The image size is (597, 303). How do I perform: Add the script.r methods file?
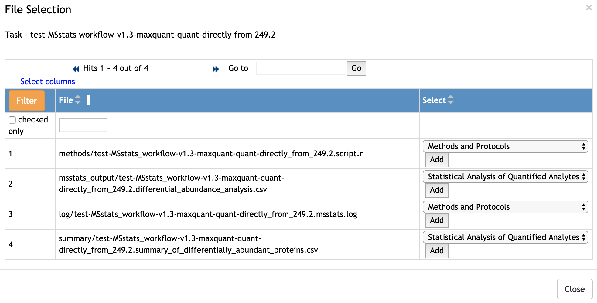point(437,160)
